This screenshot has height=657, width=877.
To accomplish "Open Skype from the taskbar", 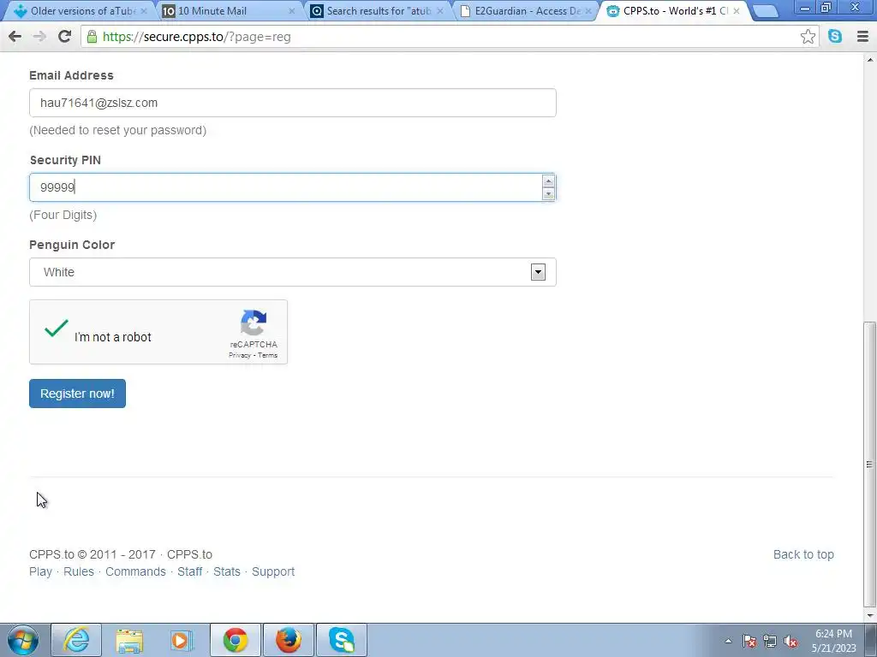I will pyautogui.click(x=342, y=640).
